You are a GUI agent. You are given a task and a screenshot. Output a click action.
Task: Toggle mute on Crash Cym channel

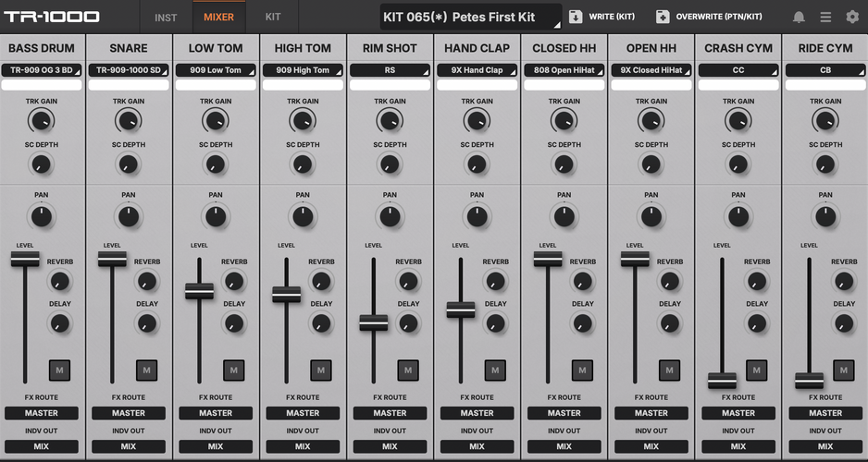point(756,370)
